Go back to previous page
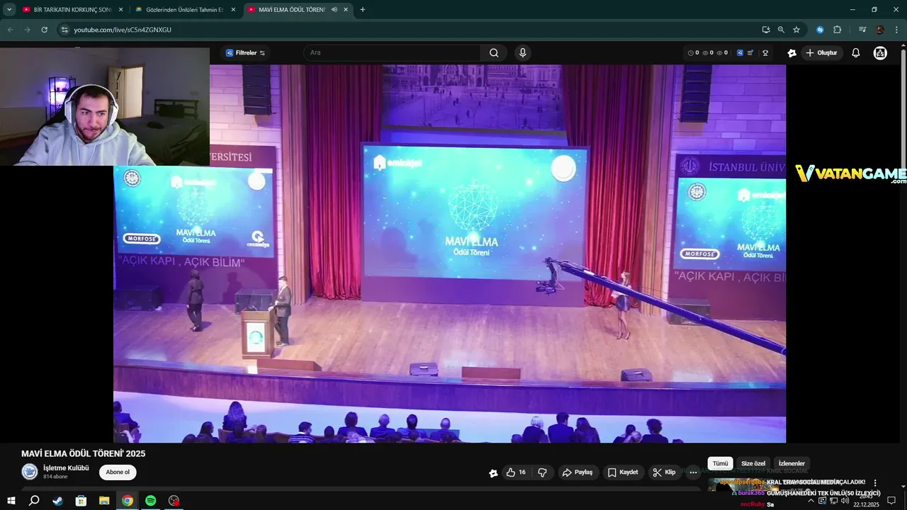Viewport: 907px width, 510px height. point(10,30)
